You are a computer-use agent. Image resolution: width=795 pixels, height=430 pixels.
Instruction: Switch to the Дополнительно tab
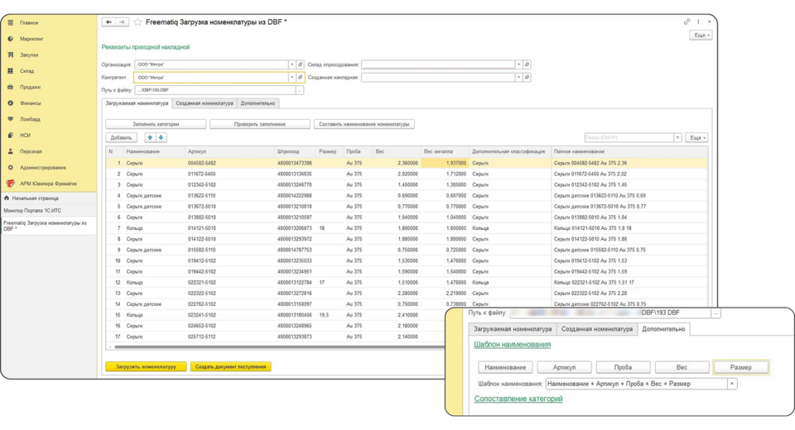pyautogui.click(x=258, y=103)
